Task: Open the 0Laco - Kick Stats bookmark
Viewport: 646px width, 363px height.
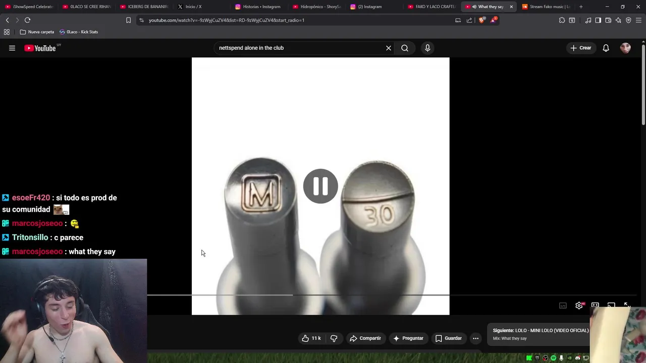Action: (79, 32)
